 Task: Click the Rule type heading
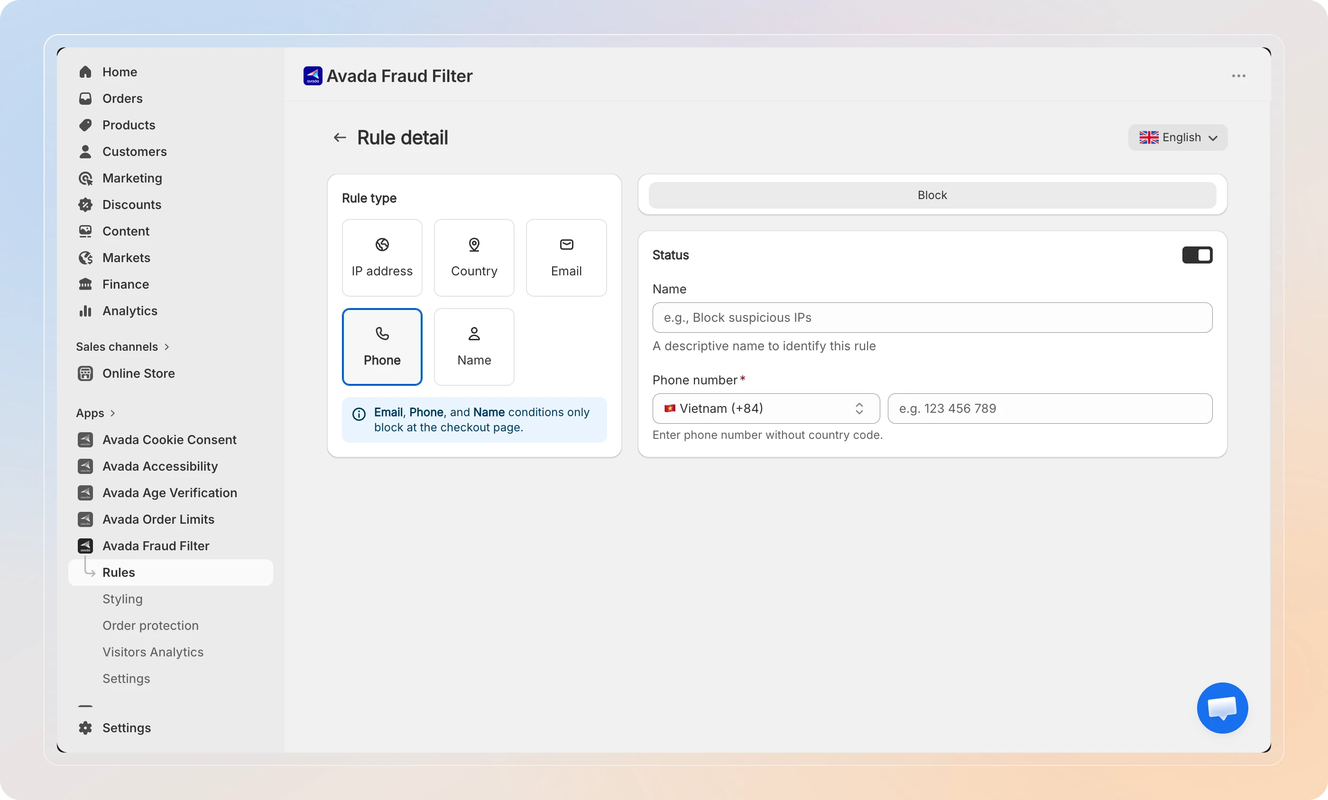click(369, 198)
